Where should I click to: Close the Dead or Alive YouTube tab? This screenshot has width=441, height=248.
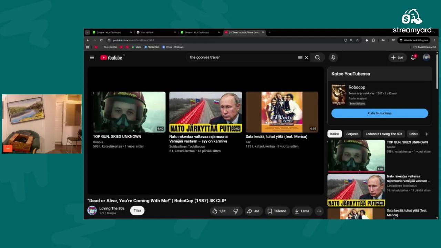click(x=263, y=32)
